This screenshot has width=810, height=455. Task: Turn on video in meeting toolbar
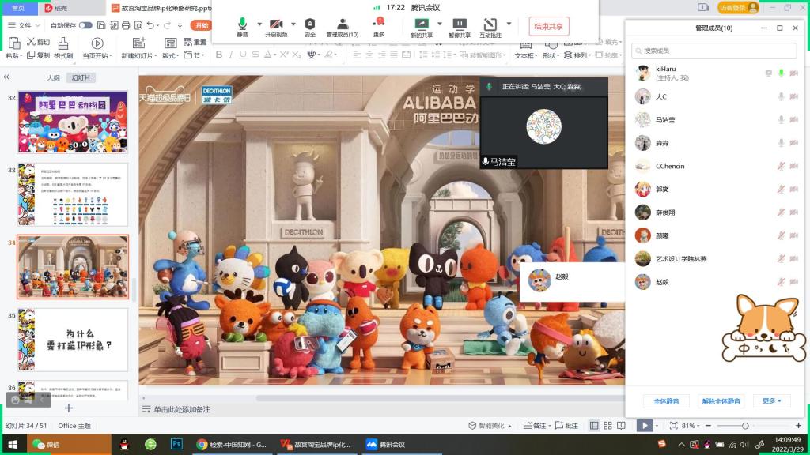pyautogui.click(x=276, y=27)
